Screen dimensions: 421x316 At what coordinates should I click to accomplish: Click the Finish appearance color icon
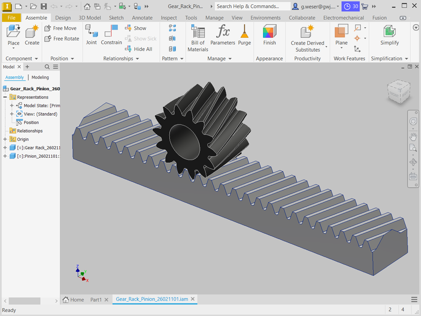(269, 32)
